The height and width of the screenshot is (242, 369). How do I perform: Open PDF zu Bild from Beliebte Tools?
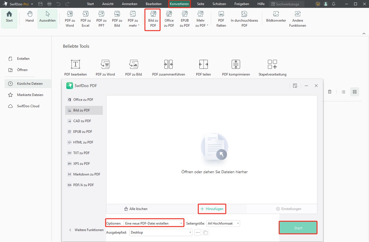[x=133, y=68]
